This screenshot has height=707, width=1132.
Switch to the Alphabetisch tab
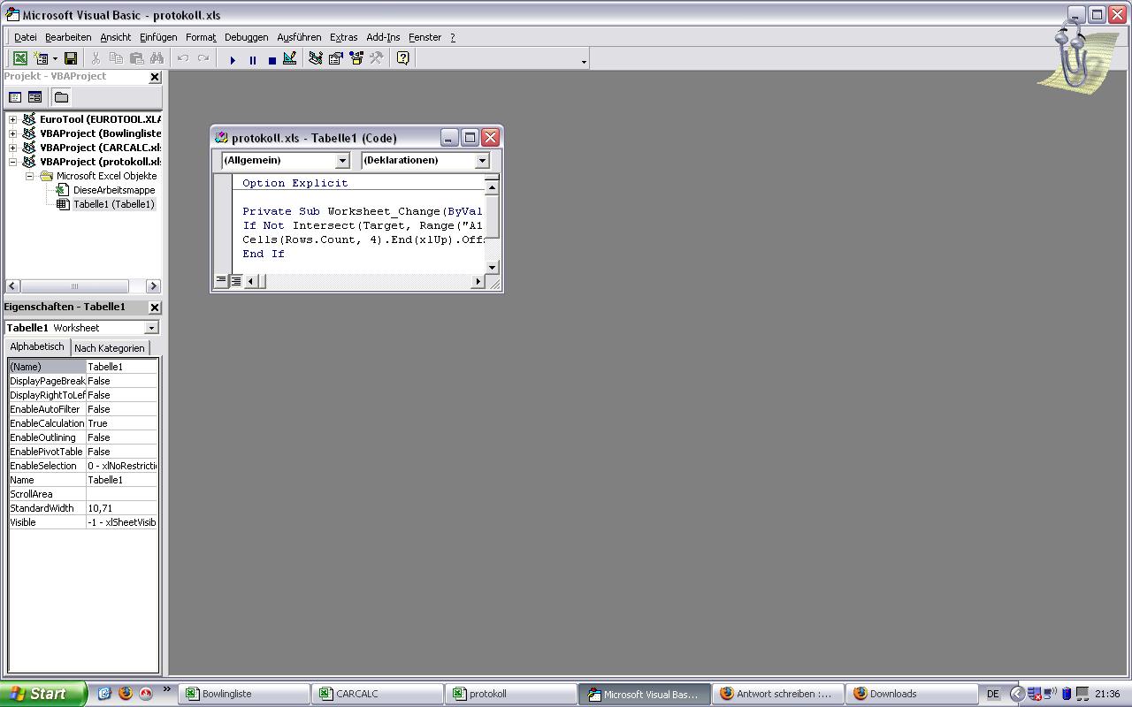(x=37, y=346)
